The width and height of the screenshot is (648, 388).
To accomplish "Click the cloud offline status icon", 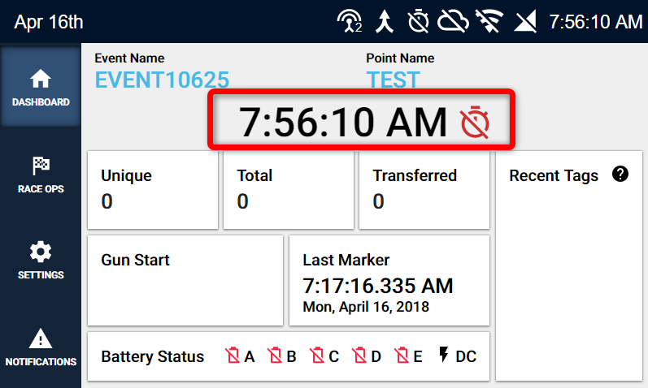I will tap(453, 22).
